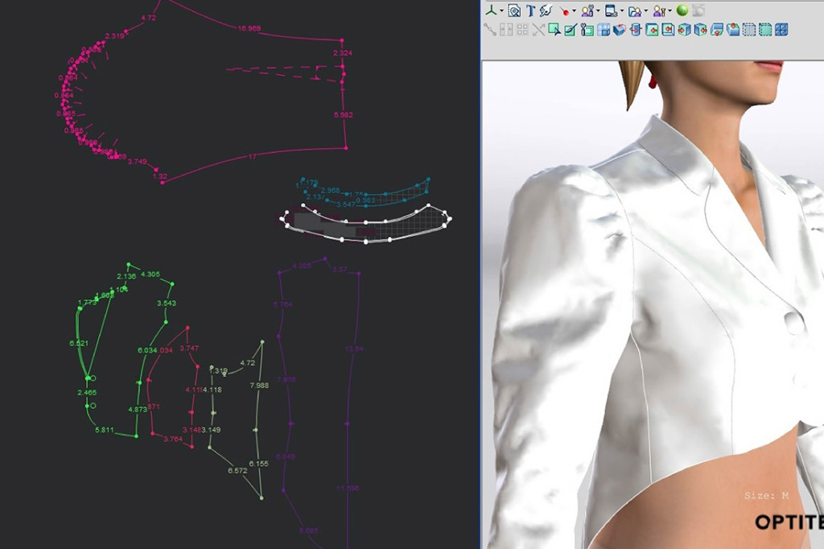This screenshot has width=824, height=549.
Task: Click the 'Size: M' label in 3D view
Action: tap(766, 495)
